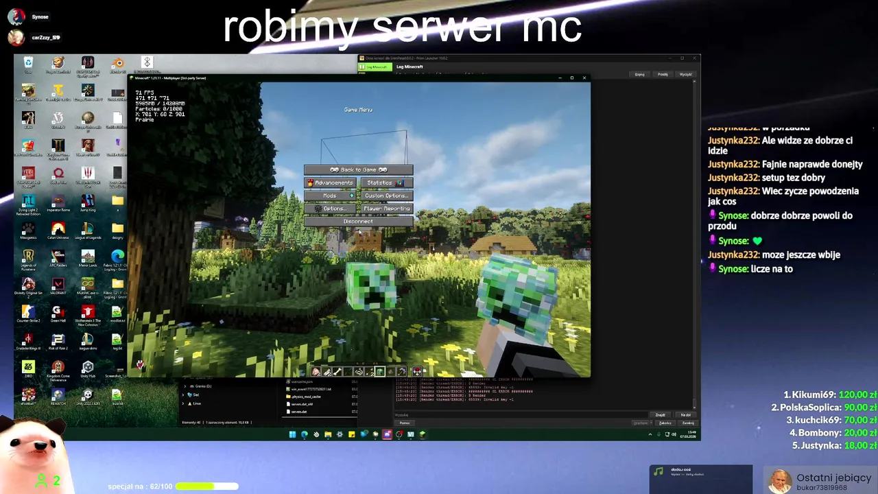
Task: Open the Windows Start button
Action: (x=292, y=434)
